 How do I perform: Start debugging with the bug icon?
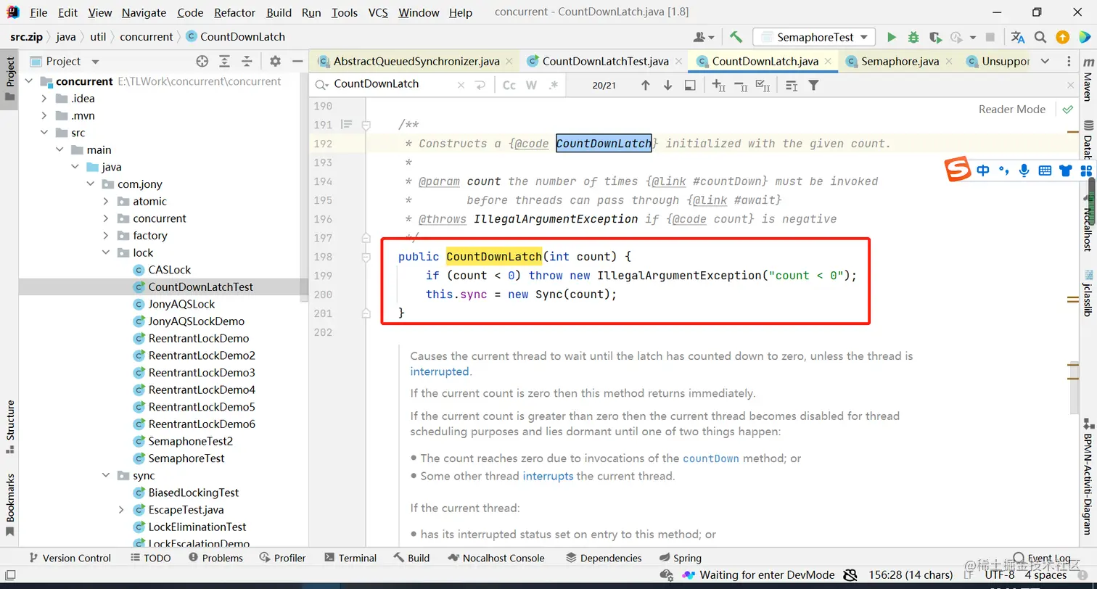[913, 37]
